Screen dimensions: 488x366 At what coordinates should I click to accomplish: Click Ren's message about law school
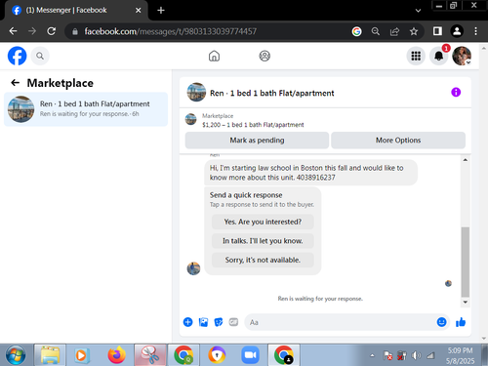(311, 173)
